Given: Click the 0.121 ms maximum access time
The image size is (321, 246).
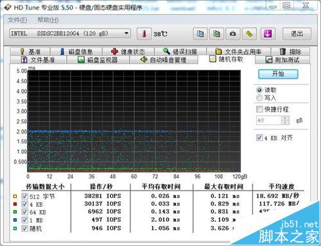Looking at the screenshot, I should [x=225, y=196].
